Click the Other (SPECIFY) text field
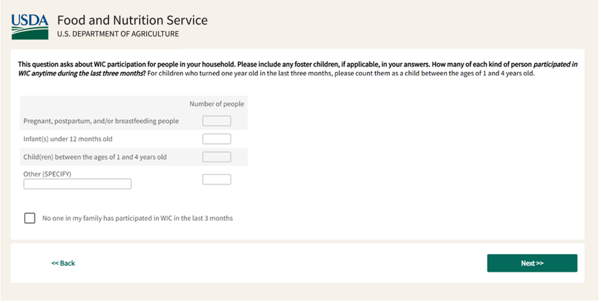The width and height of the screenshot is (601, 303). 77,184
